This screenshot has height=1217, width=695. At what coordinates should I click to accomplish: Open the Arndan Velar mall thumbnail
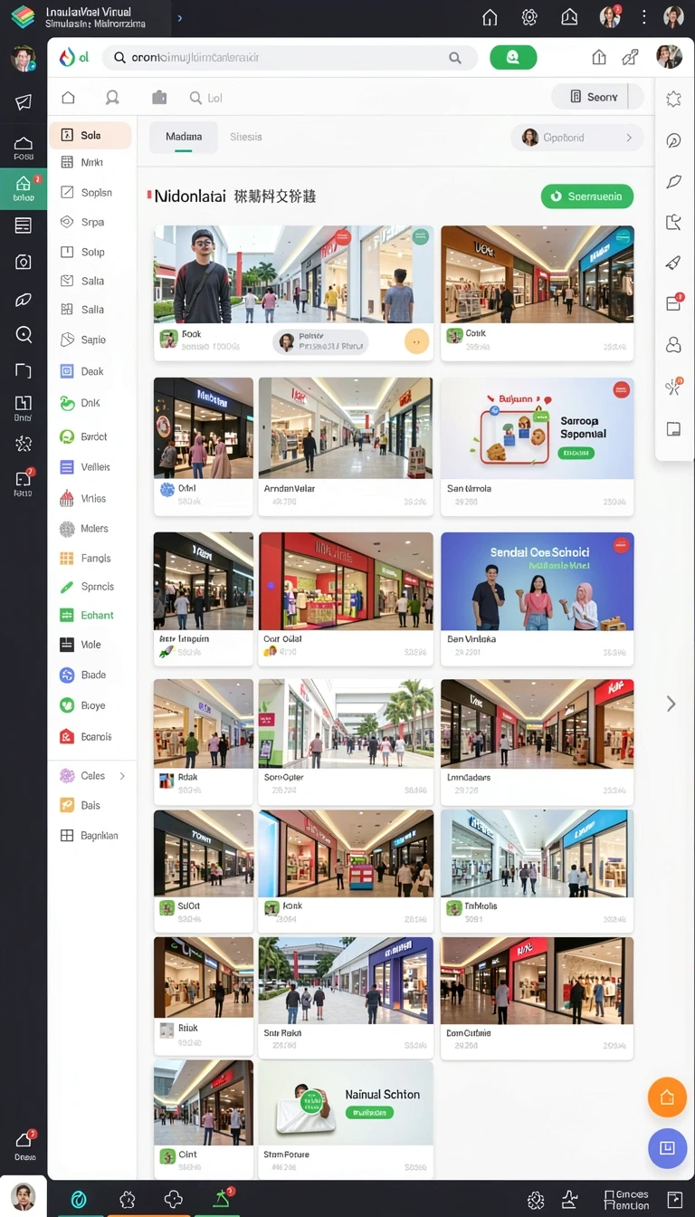[x=346, y=427]
